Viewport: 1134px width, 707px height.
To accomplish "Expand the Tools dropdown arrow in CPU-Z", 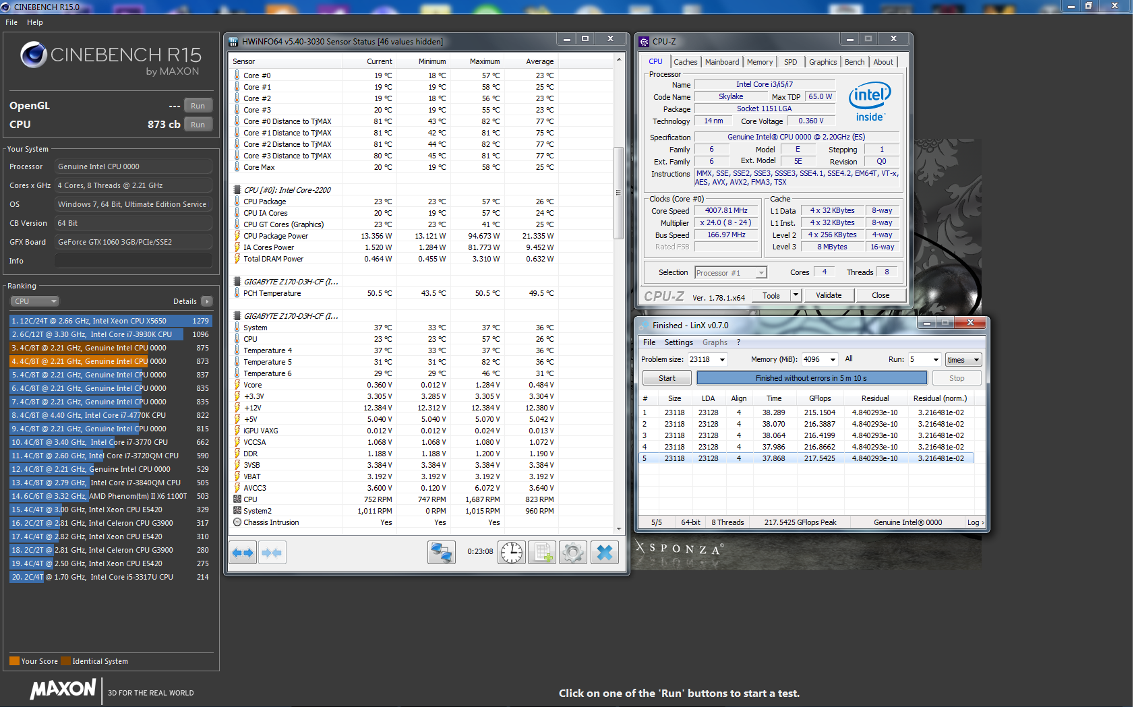I will point(796,295).
